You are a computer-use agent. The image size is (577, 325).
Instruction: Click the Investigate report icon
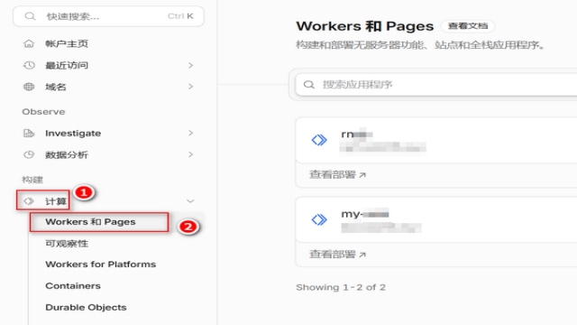(x=29, y=133)
